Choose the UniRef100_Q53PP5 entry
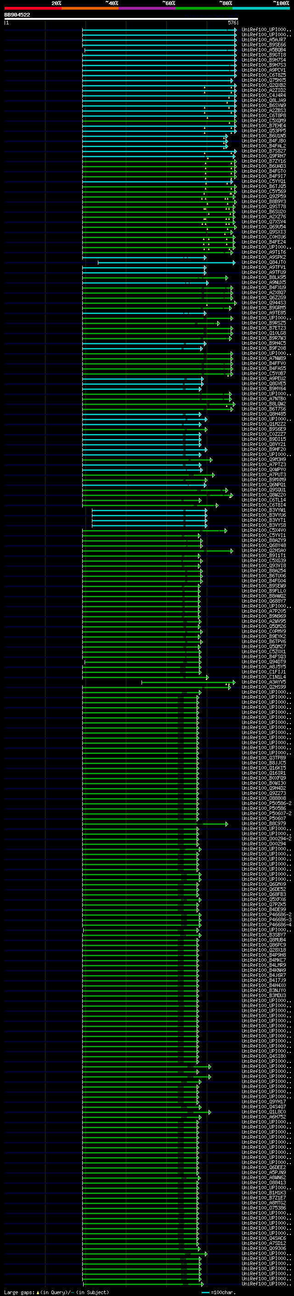Viewport: 294px width, 1296px height. [264, 131]
